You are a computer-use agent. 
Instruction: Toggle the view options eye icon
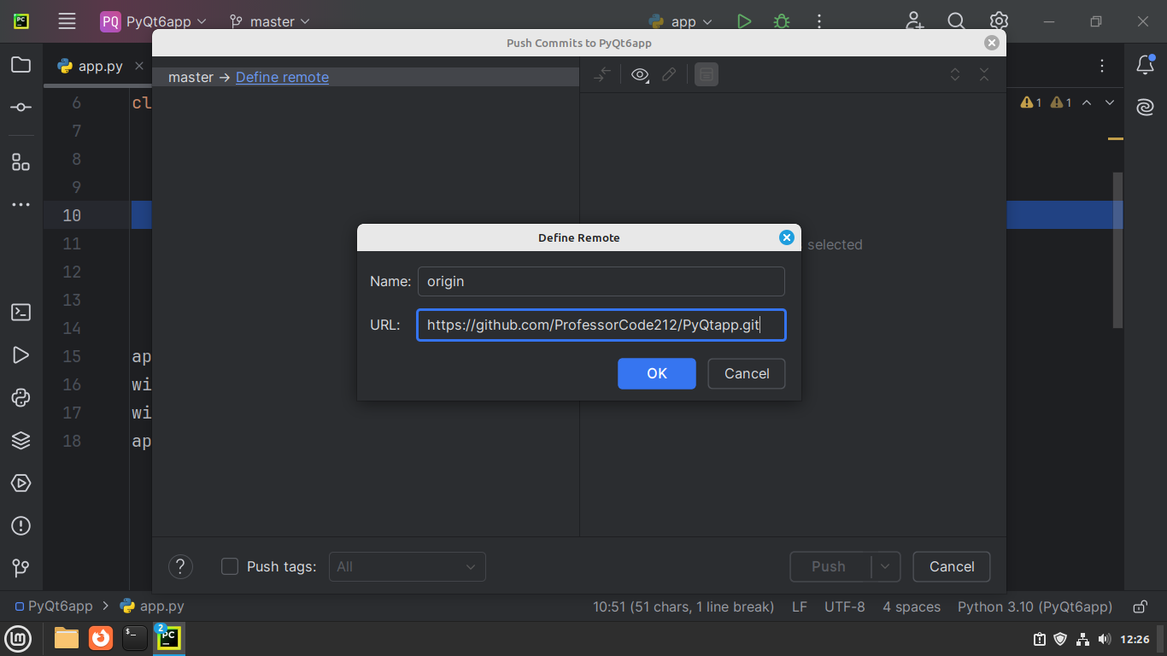click(x=640, y=75)
